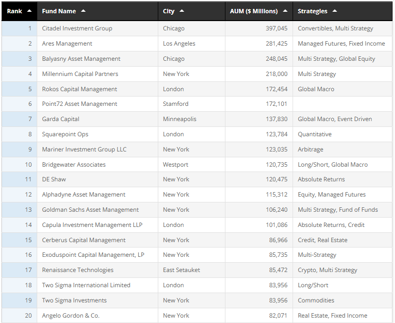Select AUM value 248,045
395x323 pixels.
[x=276, y=59]
